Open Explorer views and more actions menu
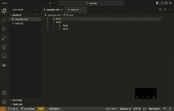This screenshot has width=174, height=111. pyautogui.click(x=37, y=10)
